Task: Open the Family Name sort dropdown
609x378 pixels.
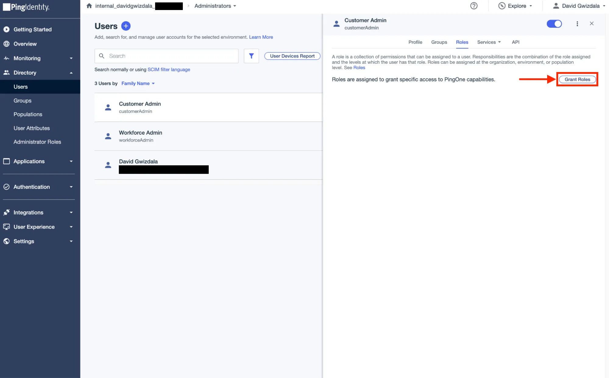Action: point(138,83)
